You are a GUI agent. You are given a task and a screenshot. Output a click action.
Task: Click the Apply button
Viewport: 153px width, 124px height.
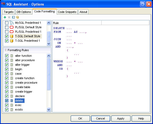121,118
